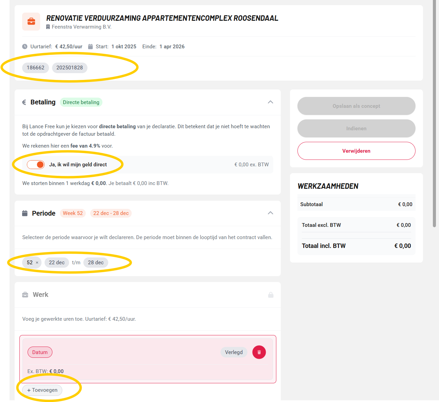Select the 202501828 tag
The height and width of the screenshot is (402, 439).
click(x=70, y=68)
